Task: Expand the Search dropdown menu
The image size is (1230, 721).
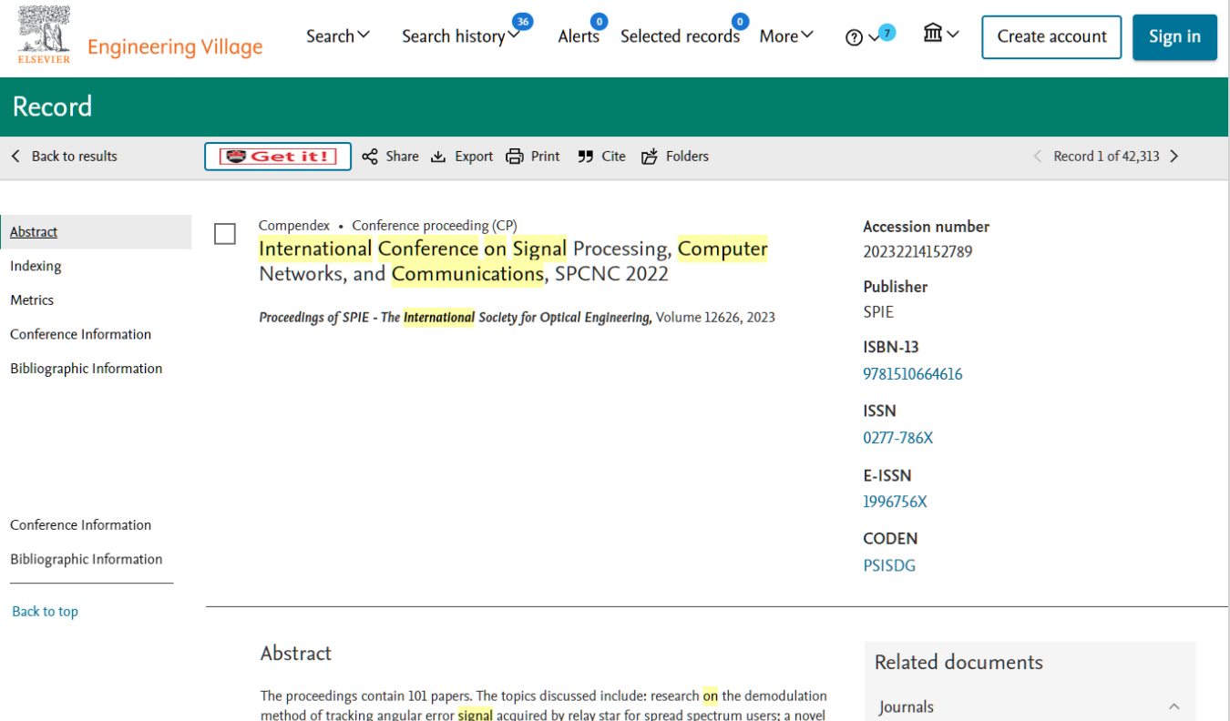Action: pos(338,36)
